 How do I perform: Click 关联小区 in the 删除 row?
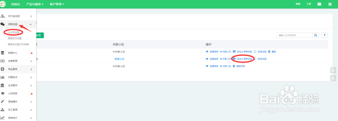pyautogui.click(x=225, y=52)
